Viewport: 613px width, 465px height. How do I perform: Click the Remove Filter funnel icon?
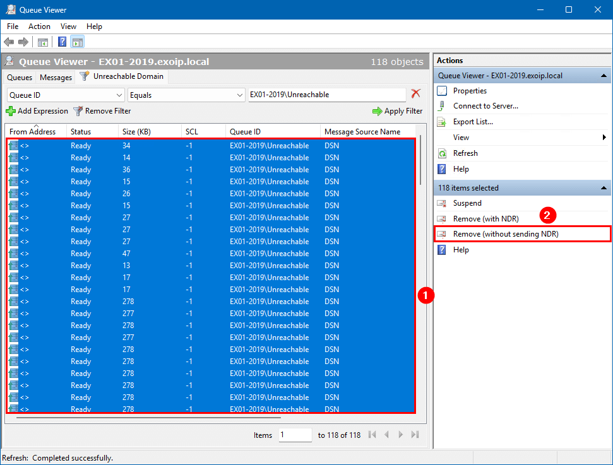tap(78, 111)
